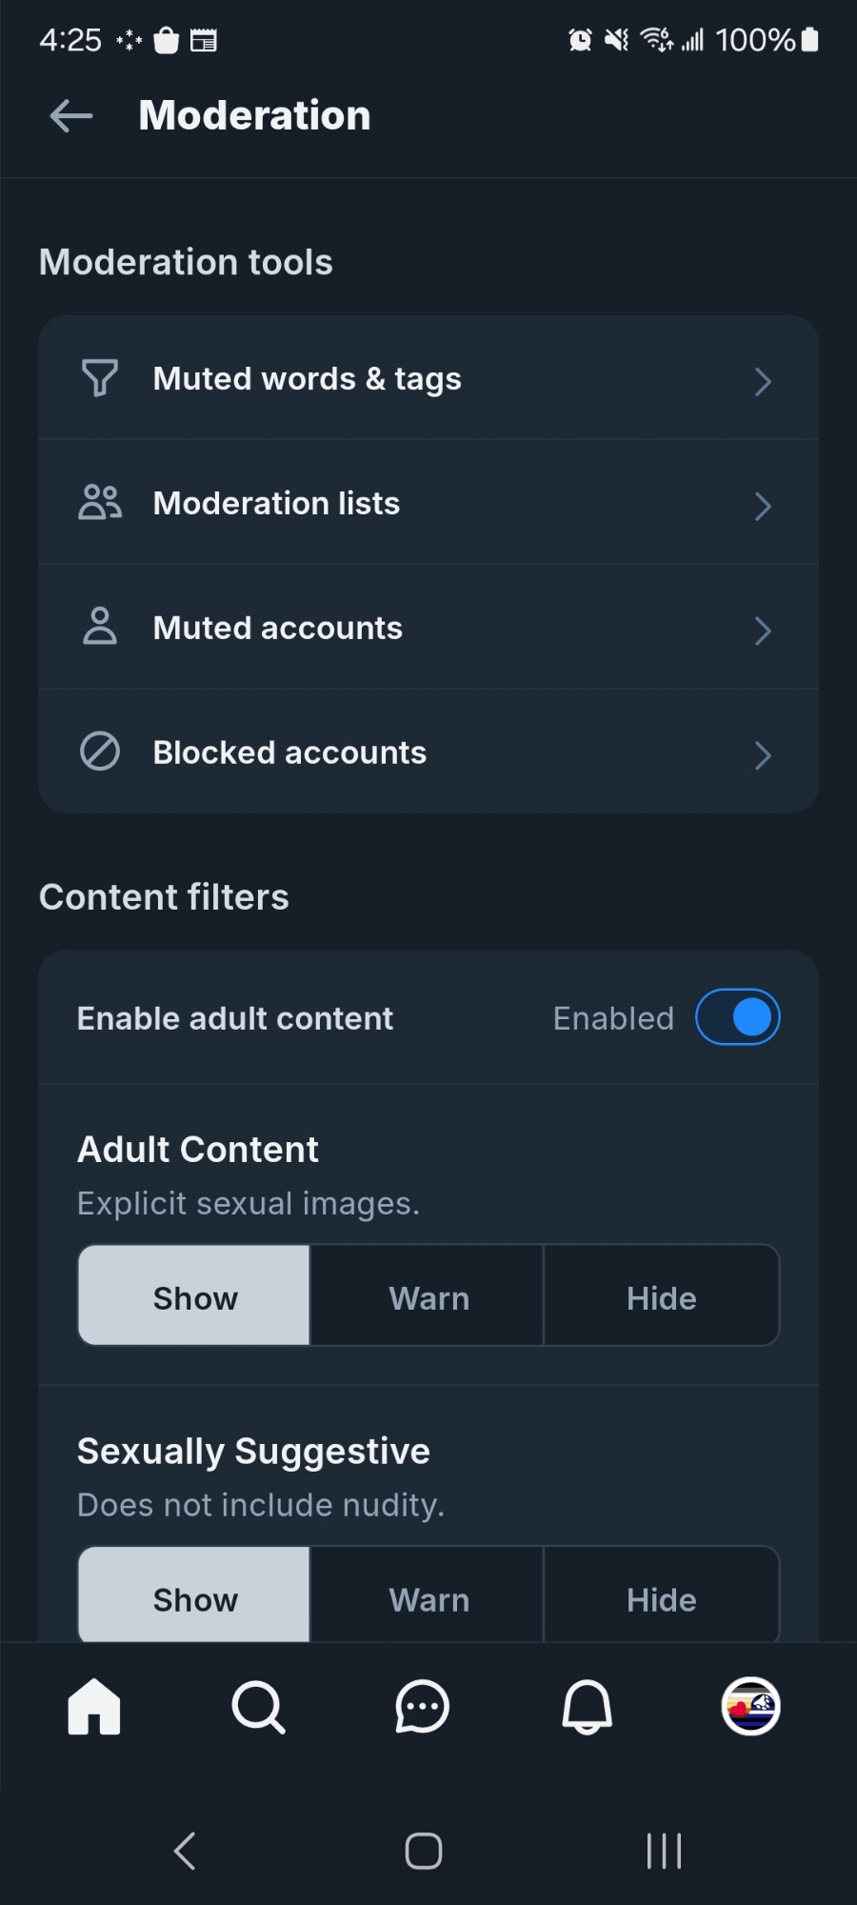Open profile avatar in bottom navigation

click(750, 1707)
